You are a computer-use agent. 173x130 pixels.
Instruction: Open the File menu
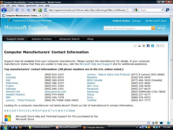tap(3, 6)
